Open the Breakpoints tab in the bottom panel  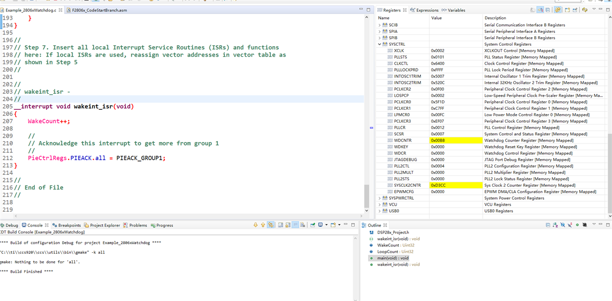pos(69,226)
